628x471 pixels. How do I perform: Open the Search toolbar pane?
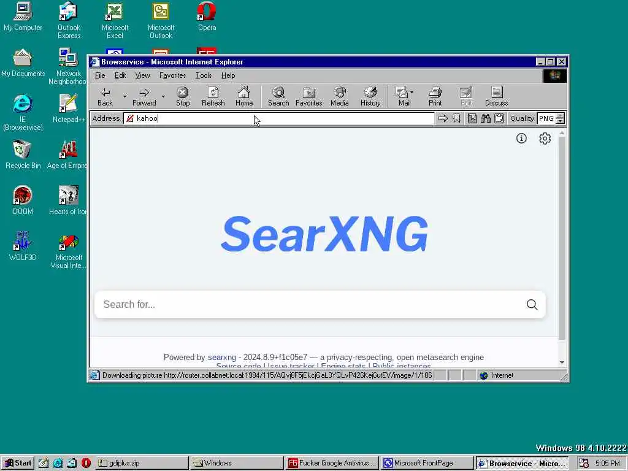pos(278,96)
